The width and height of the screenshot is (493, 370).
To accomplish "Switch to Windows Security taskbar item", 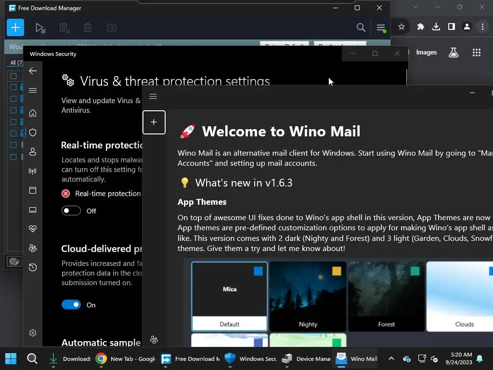I will pyautogui.click(x=250, y=358).
